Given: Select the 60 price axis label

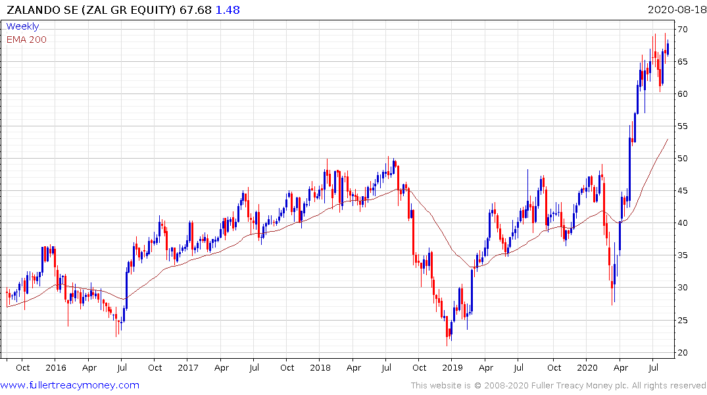Looking at the screenshot, I should coord(682,94).
